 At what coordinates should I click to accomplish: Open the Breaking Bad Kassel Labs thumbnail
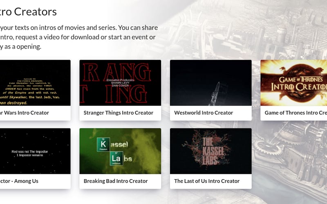point(120,151)
